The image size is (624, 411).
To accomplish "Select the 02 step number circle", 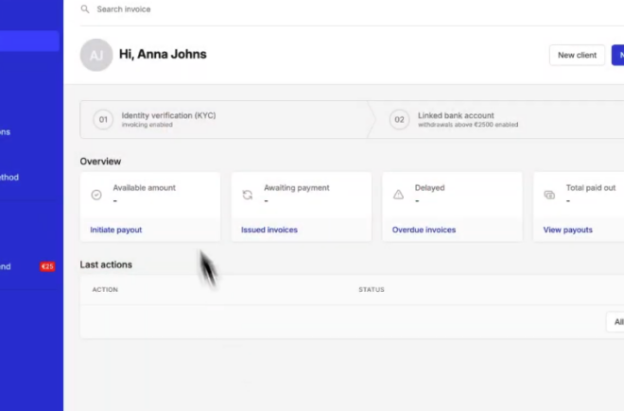I will point(400,120).
